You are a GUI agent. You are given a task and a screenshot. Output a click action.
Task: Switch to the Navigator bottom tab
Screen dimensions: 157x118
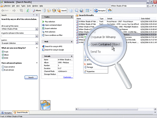tap(7, 112)
